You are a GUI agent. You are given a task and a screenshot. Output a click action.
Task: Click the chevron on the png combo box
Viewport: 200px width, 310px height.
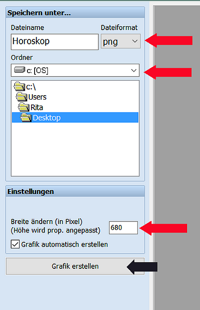click(x=135, y=41)
